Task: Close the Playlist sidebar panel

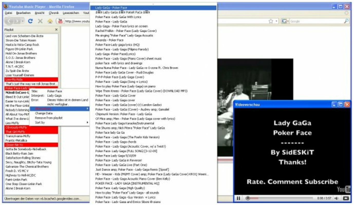Action: pyautogui.click(x=56, y=30)
